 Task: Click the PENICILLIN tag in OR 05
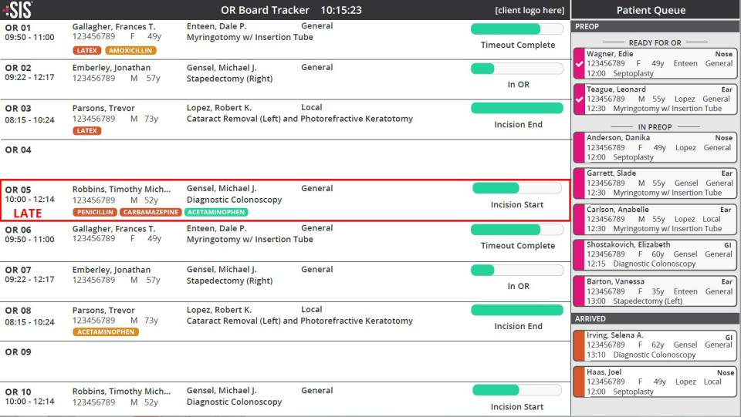pyautogui.click(x=95, y=212)
